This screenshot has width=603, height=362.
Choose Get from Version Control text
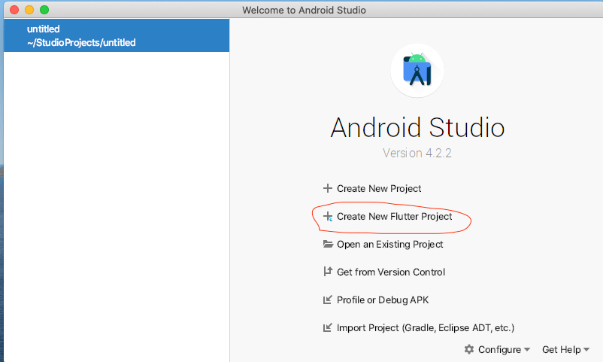point(391,272)
